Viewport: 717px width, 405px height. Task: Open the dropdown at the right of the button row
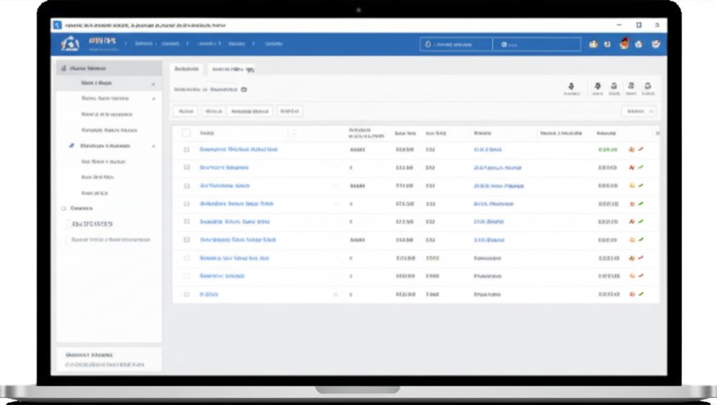click(638, 111)
